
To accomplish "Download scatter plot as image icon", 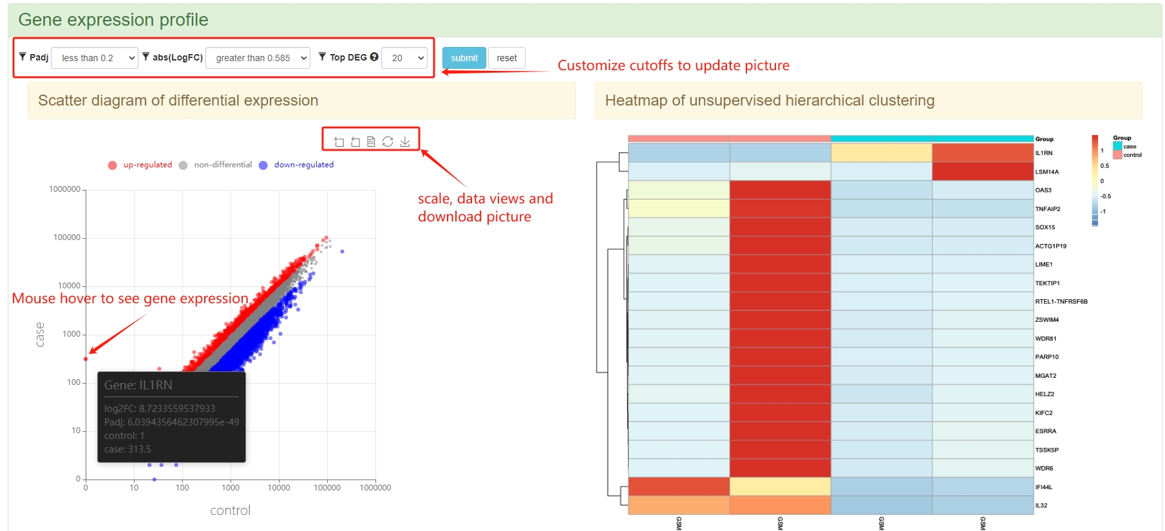I will tap(405, 142).
